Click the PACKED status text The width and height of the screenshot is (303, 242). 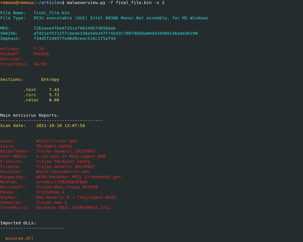coord(41,54)
